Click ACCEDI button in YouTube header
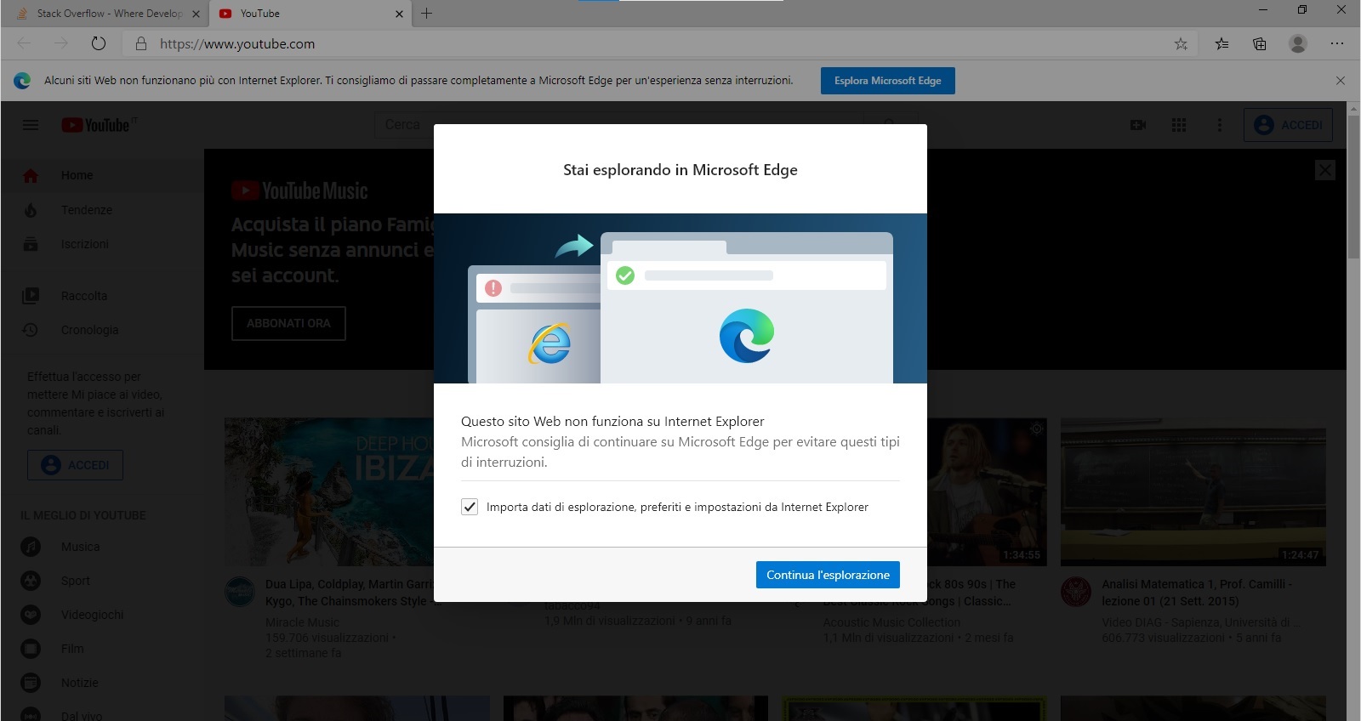 click(1288, 125)
